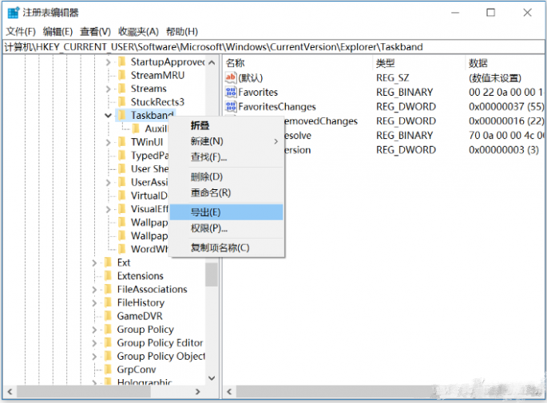Image resolution: width=547 pixels, height=403 pixels.
Task: Open the 文件(F) menu
Action: click(x=21, y=31)
